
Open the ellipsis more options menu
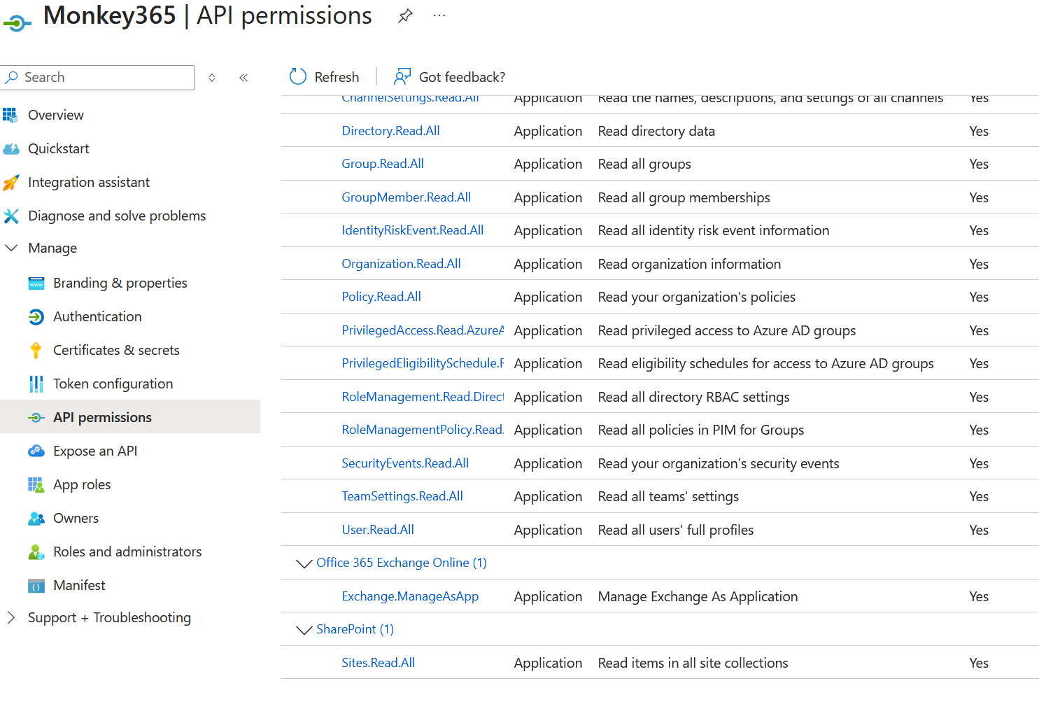[x=439, y=15]
